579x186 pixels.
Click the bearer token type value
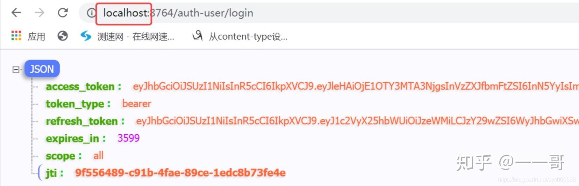coord(137,103)
